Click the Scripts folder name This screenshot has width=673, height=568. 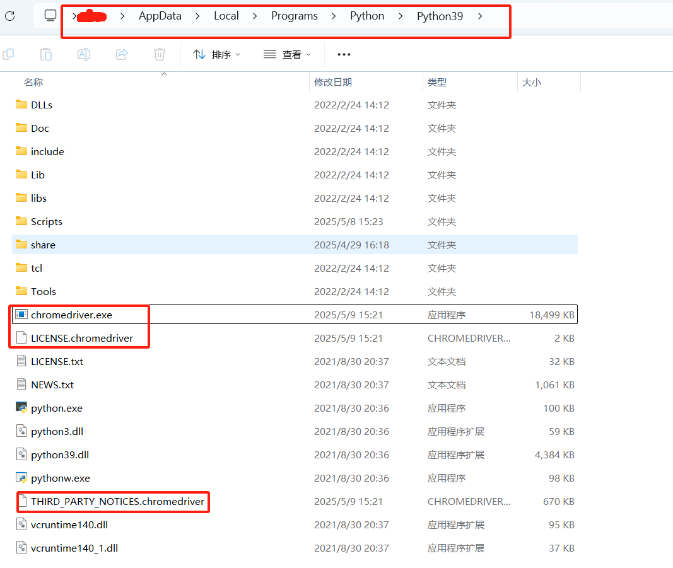(46, 222)
